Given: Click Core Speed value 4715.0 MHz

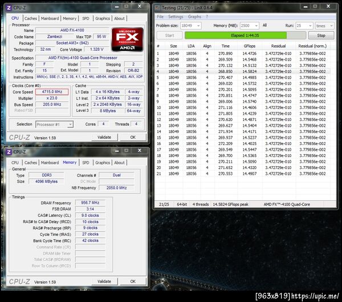Looking at the screenshot, I should click(52, 92).
